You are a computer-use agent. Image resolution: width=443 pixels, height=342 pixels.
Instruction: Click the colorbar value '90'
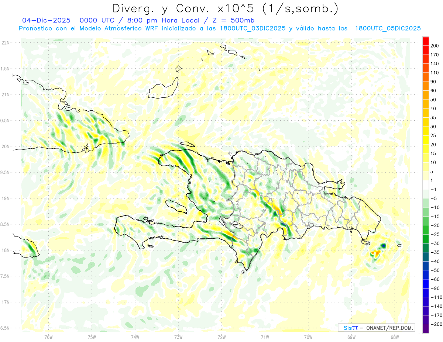point(433,82)
